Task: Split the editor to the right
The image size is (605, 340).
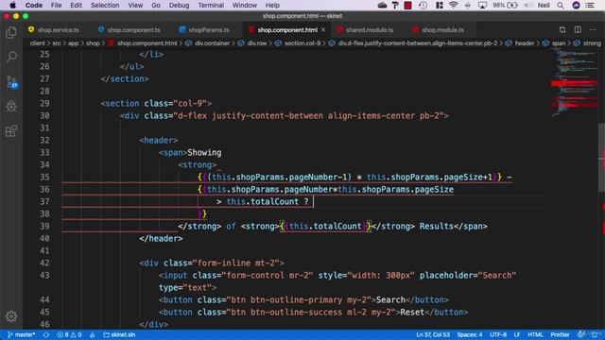Action: pos(578,29)
